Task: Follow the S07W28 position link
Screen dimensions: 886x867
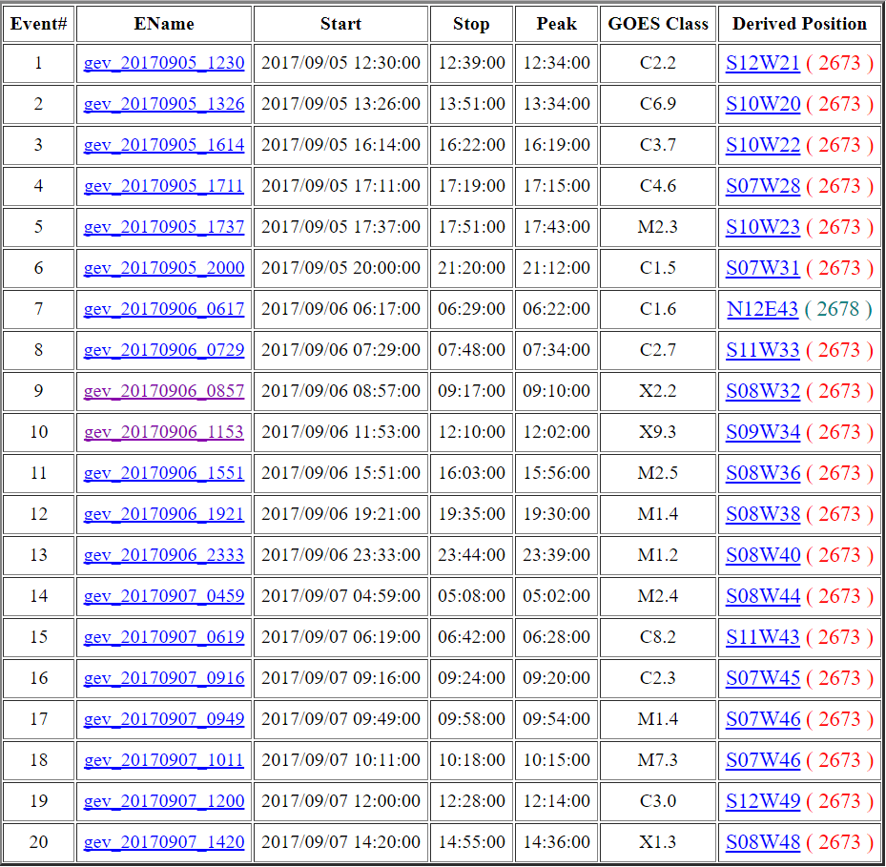Action: (763, 186)
